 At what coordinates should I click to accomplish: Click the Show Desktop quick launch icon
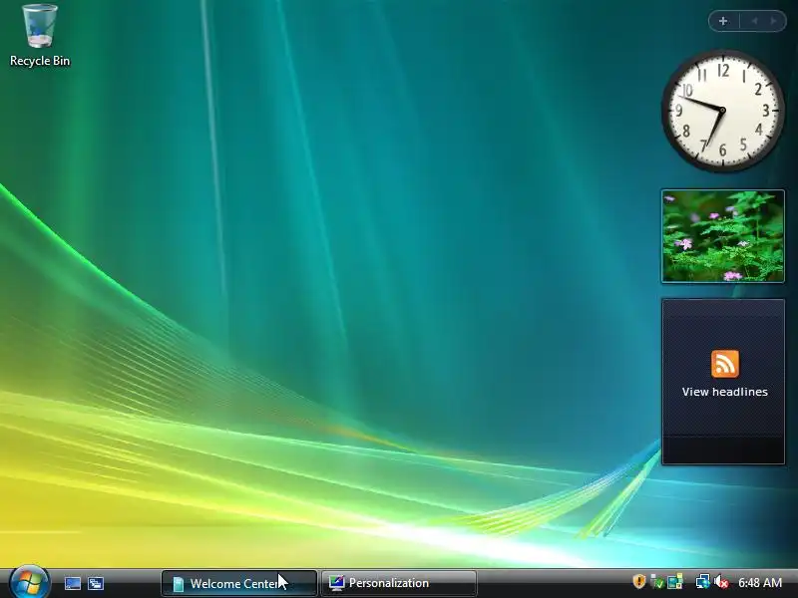72,583
